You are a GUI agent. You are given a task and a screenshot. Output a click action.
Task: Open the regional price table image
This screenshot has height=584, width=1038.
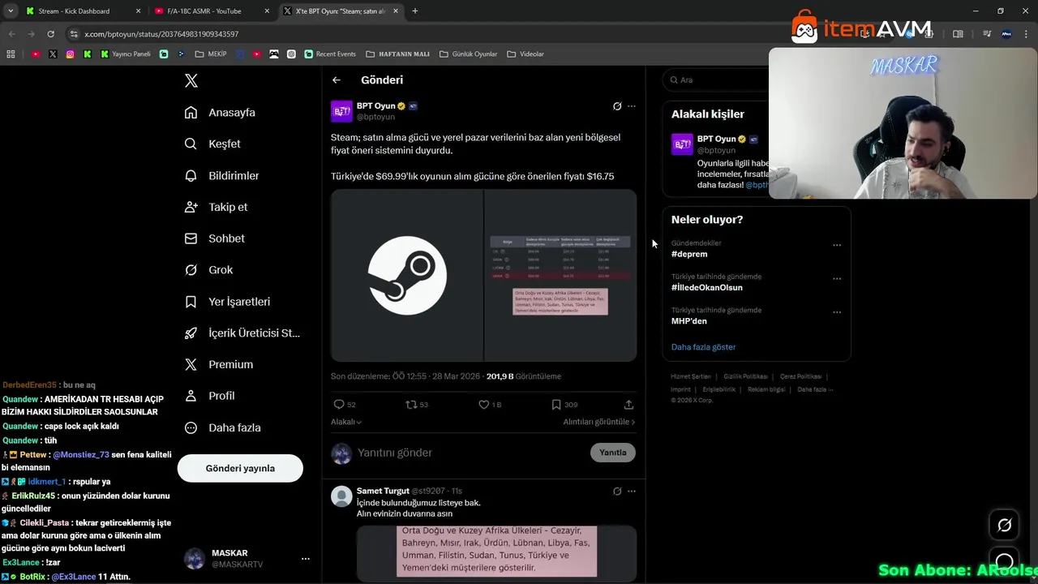click(560, 276)
